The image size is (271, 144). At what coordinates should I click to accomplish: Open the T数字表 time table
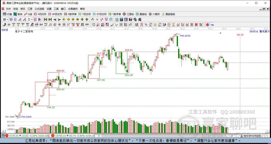pos(115,14)
